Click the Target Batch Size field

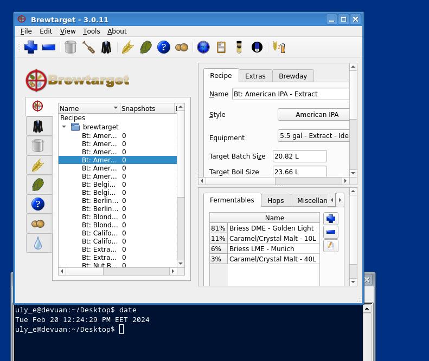pos(299,156)
